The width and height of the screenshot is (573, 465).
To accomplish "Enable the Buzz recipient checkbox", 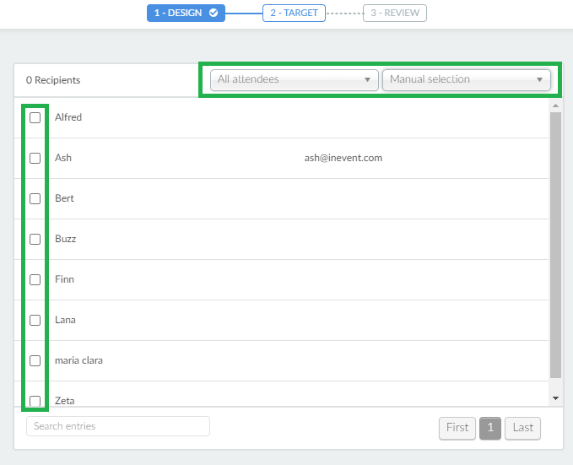I will click(35, 240).
